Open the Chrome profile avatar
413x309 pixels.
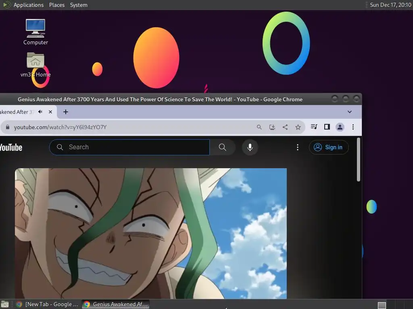[340, 127]
